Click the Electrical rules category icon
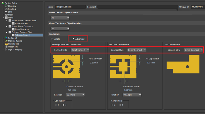 (x=6, y=6)
